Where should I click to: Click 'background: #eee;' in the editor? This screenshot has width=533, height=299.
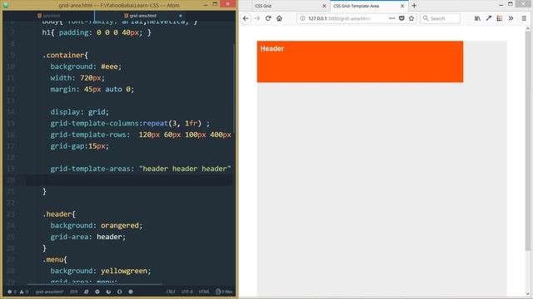tap(86, 66)
